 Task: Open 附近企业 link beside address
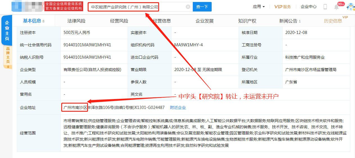(x=178, y=107)
